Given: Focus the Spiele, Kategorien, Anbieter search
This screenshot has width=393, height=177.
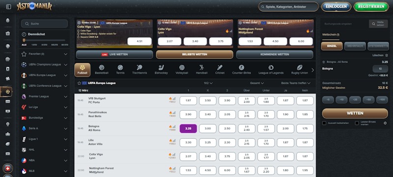Looking at the screenshot, I should [x=288, y=7].
